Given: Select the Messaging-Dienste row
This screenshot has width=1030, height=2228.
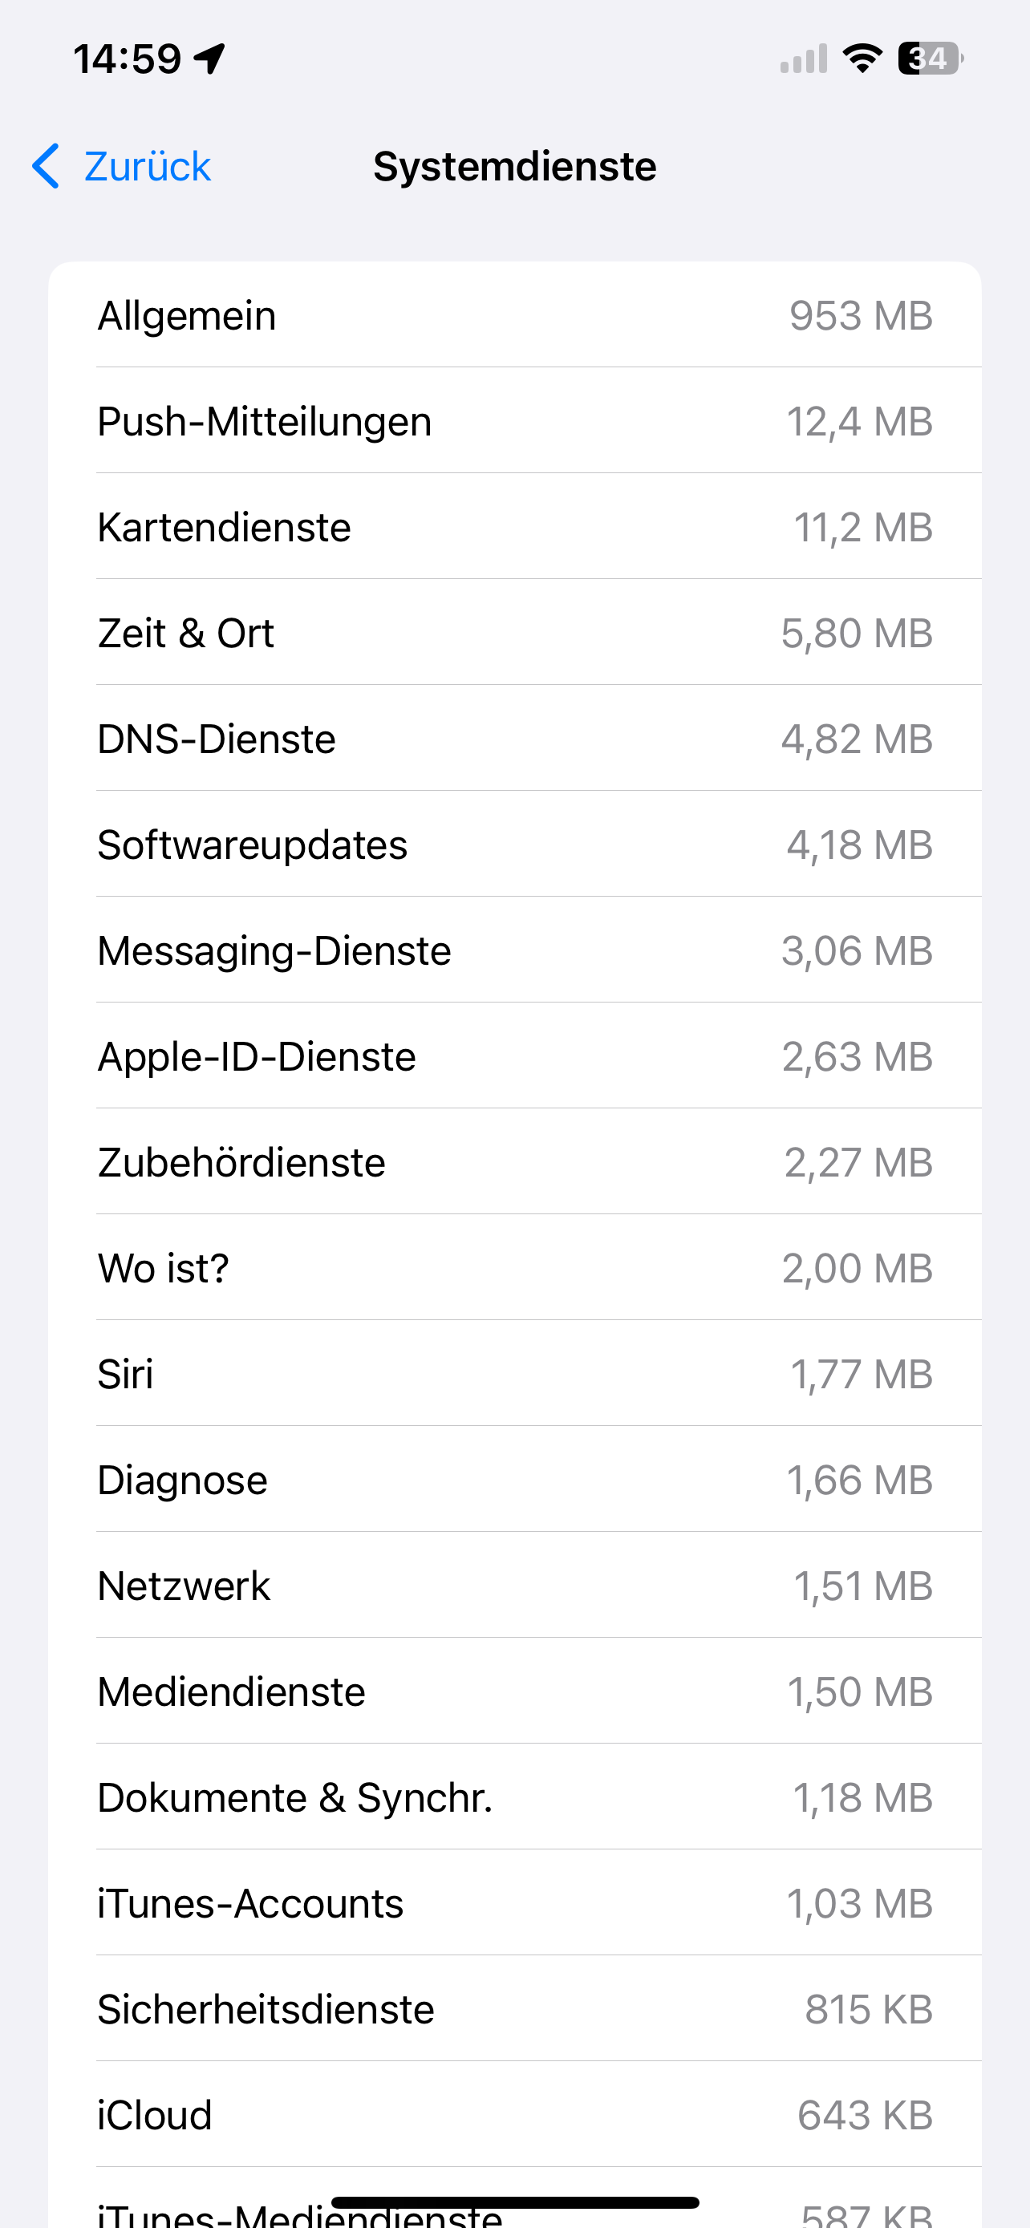Looking at the screenshot, I should coord(514,951).
